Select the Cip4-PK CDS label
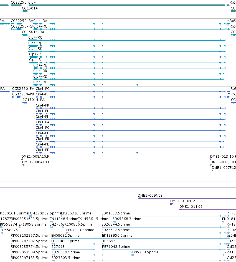 coord(42,105)
